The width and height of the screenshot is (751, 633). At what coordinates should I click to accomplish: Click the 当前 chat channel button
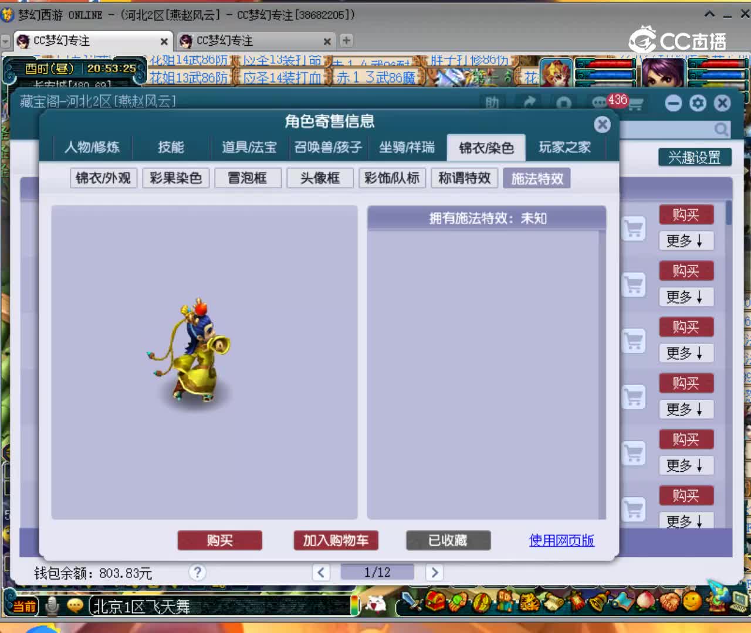(24, 606)
